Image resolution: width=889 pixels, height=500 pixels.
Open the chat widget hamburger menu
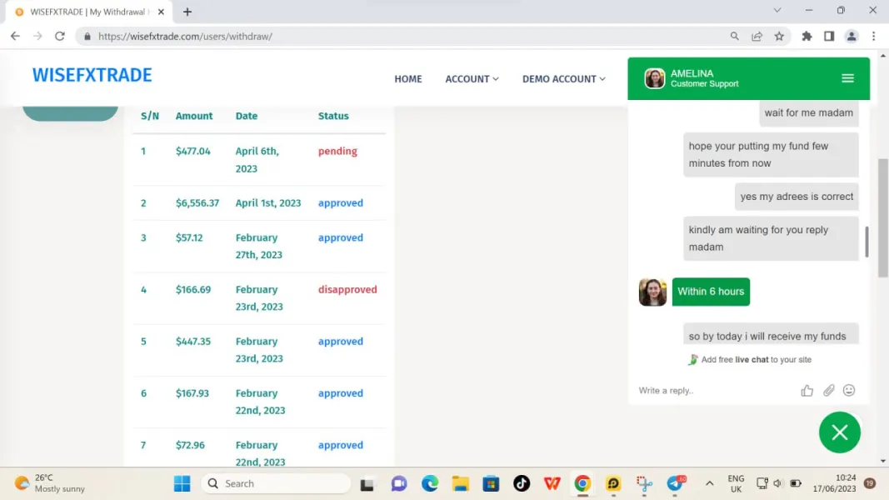pyautogui.click(x=847, y=78)
